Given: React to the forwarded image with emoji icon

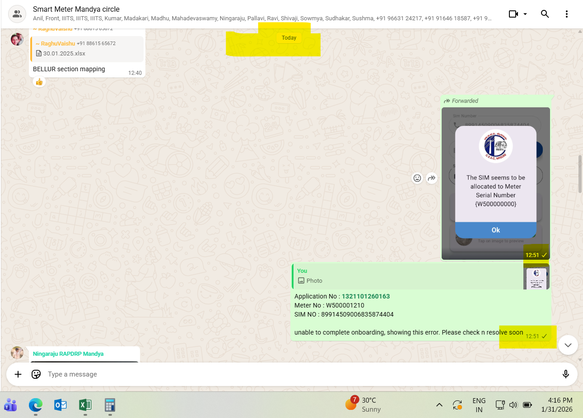Looking at the screenshot, I should point(417,178).
